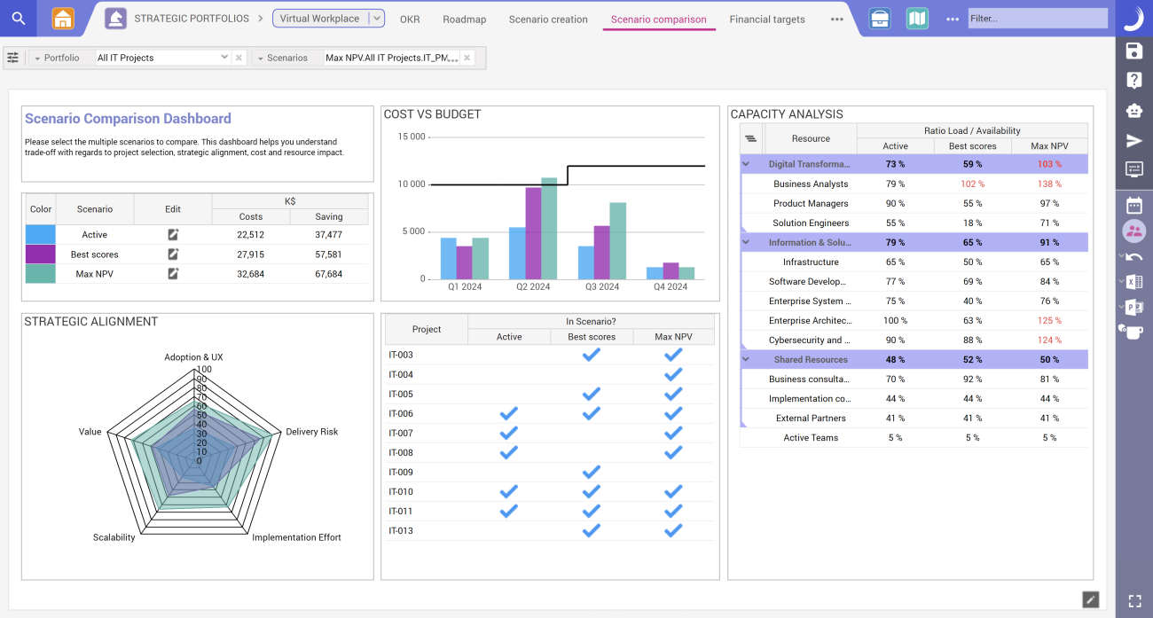Viewport: 1153px width, 618px height.
Task: Click the Home icon in top bar
Action: point(63,19)
